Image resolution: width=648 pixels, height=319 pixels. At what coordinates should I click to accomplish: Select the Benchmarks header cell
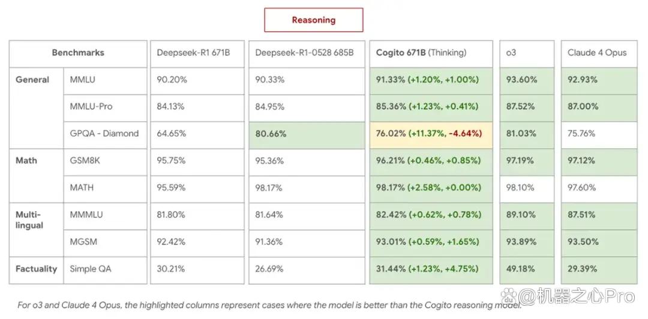[x=78, y=54]
